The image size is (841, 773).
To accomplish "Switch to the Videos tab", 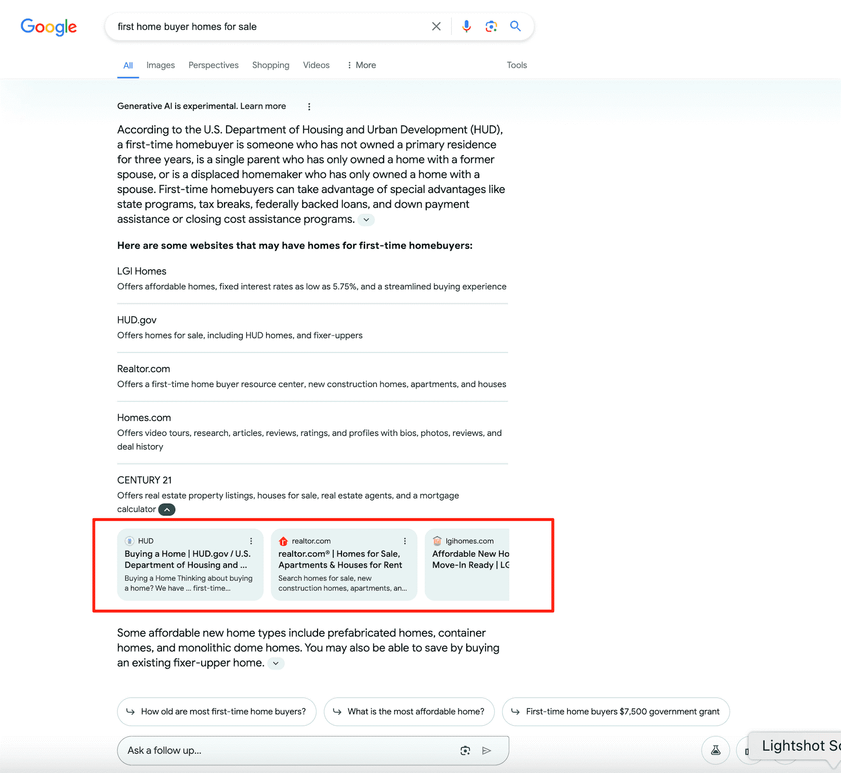I will click(317, 65).
